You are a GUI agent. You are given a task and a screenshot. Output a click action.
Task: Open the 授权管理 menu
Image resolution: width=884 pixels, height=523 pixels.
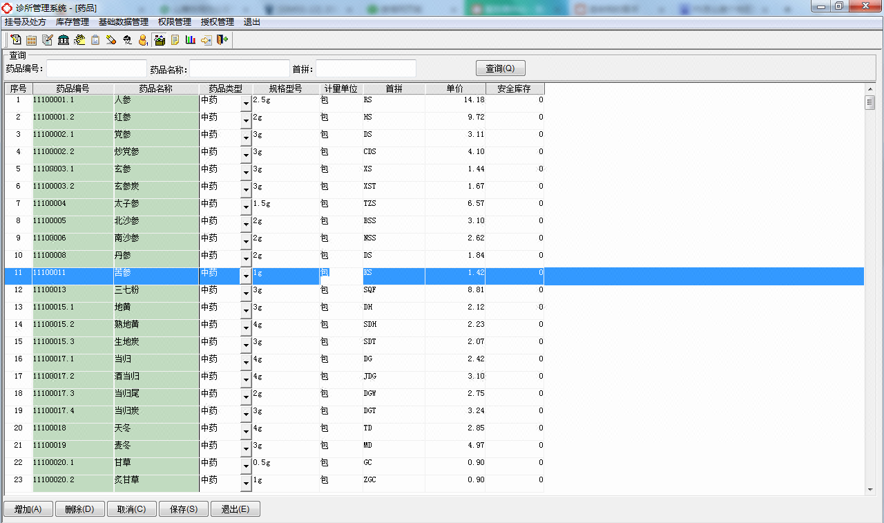[218, 22]
